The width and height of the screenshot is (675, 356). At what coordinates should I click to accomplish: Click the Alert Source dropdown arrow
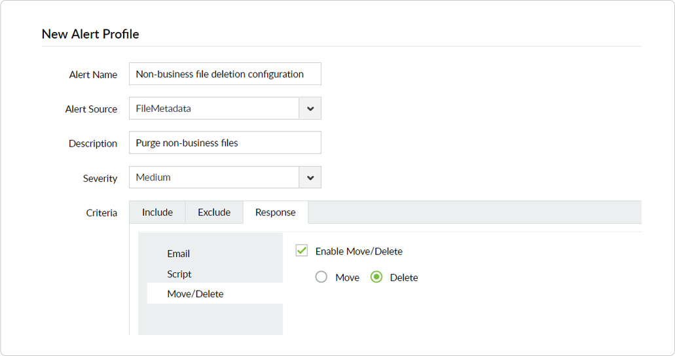(x=310, y=109)
